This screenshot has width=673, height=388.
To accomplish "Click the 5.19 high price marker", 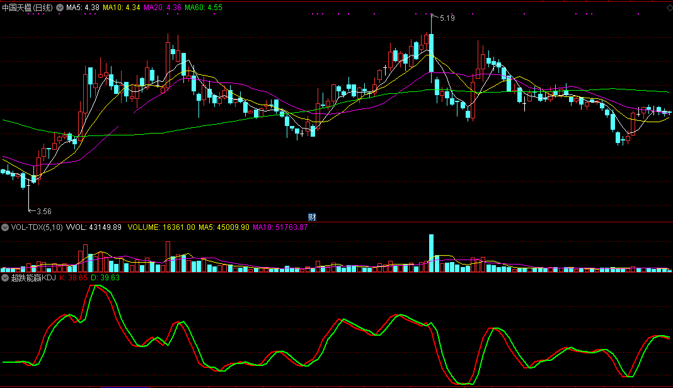I will tap(447, 18).
